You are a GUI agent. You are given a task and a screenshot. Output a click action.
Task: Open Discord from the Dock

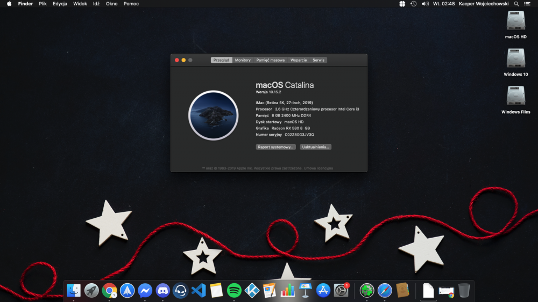(x=163, y=291)
